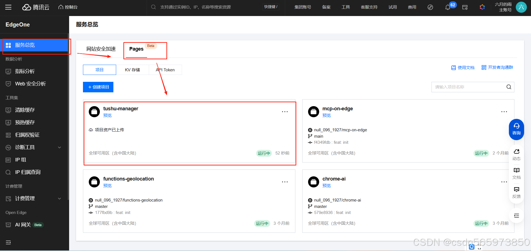Collapse the sidebar with the bottom icon
Screen dimensions: 531x251
point(8,242)
